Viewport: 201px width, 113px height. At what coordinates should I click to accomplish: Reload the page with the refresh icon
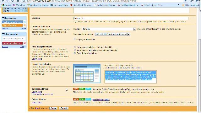(13, 1)
